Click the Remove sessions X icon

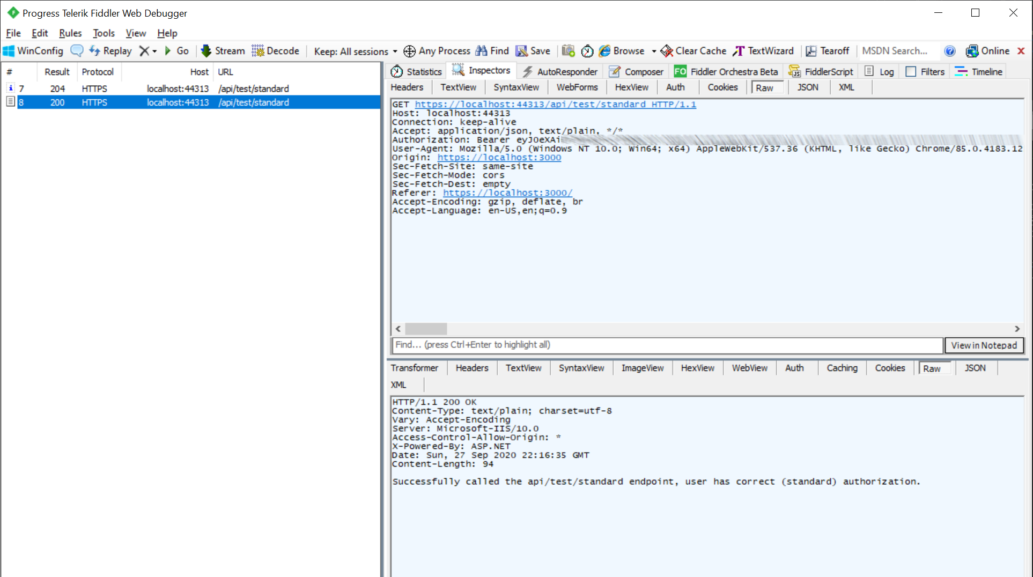pos(144,51)
